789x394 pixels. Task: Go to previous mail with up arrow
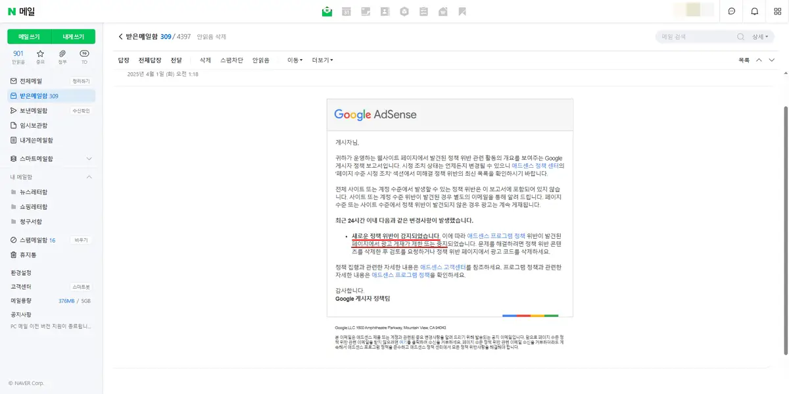[x=759, y=60]
